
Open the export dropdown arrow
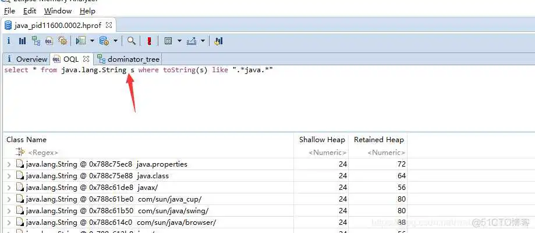coord(203,41)
